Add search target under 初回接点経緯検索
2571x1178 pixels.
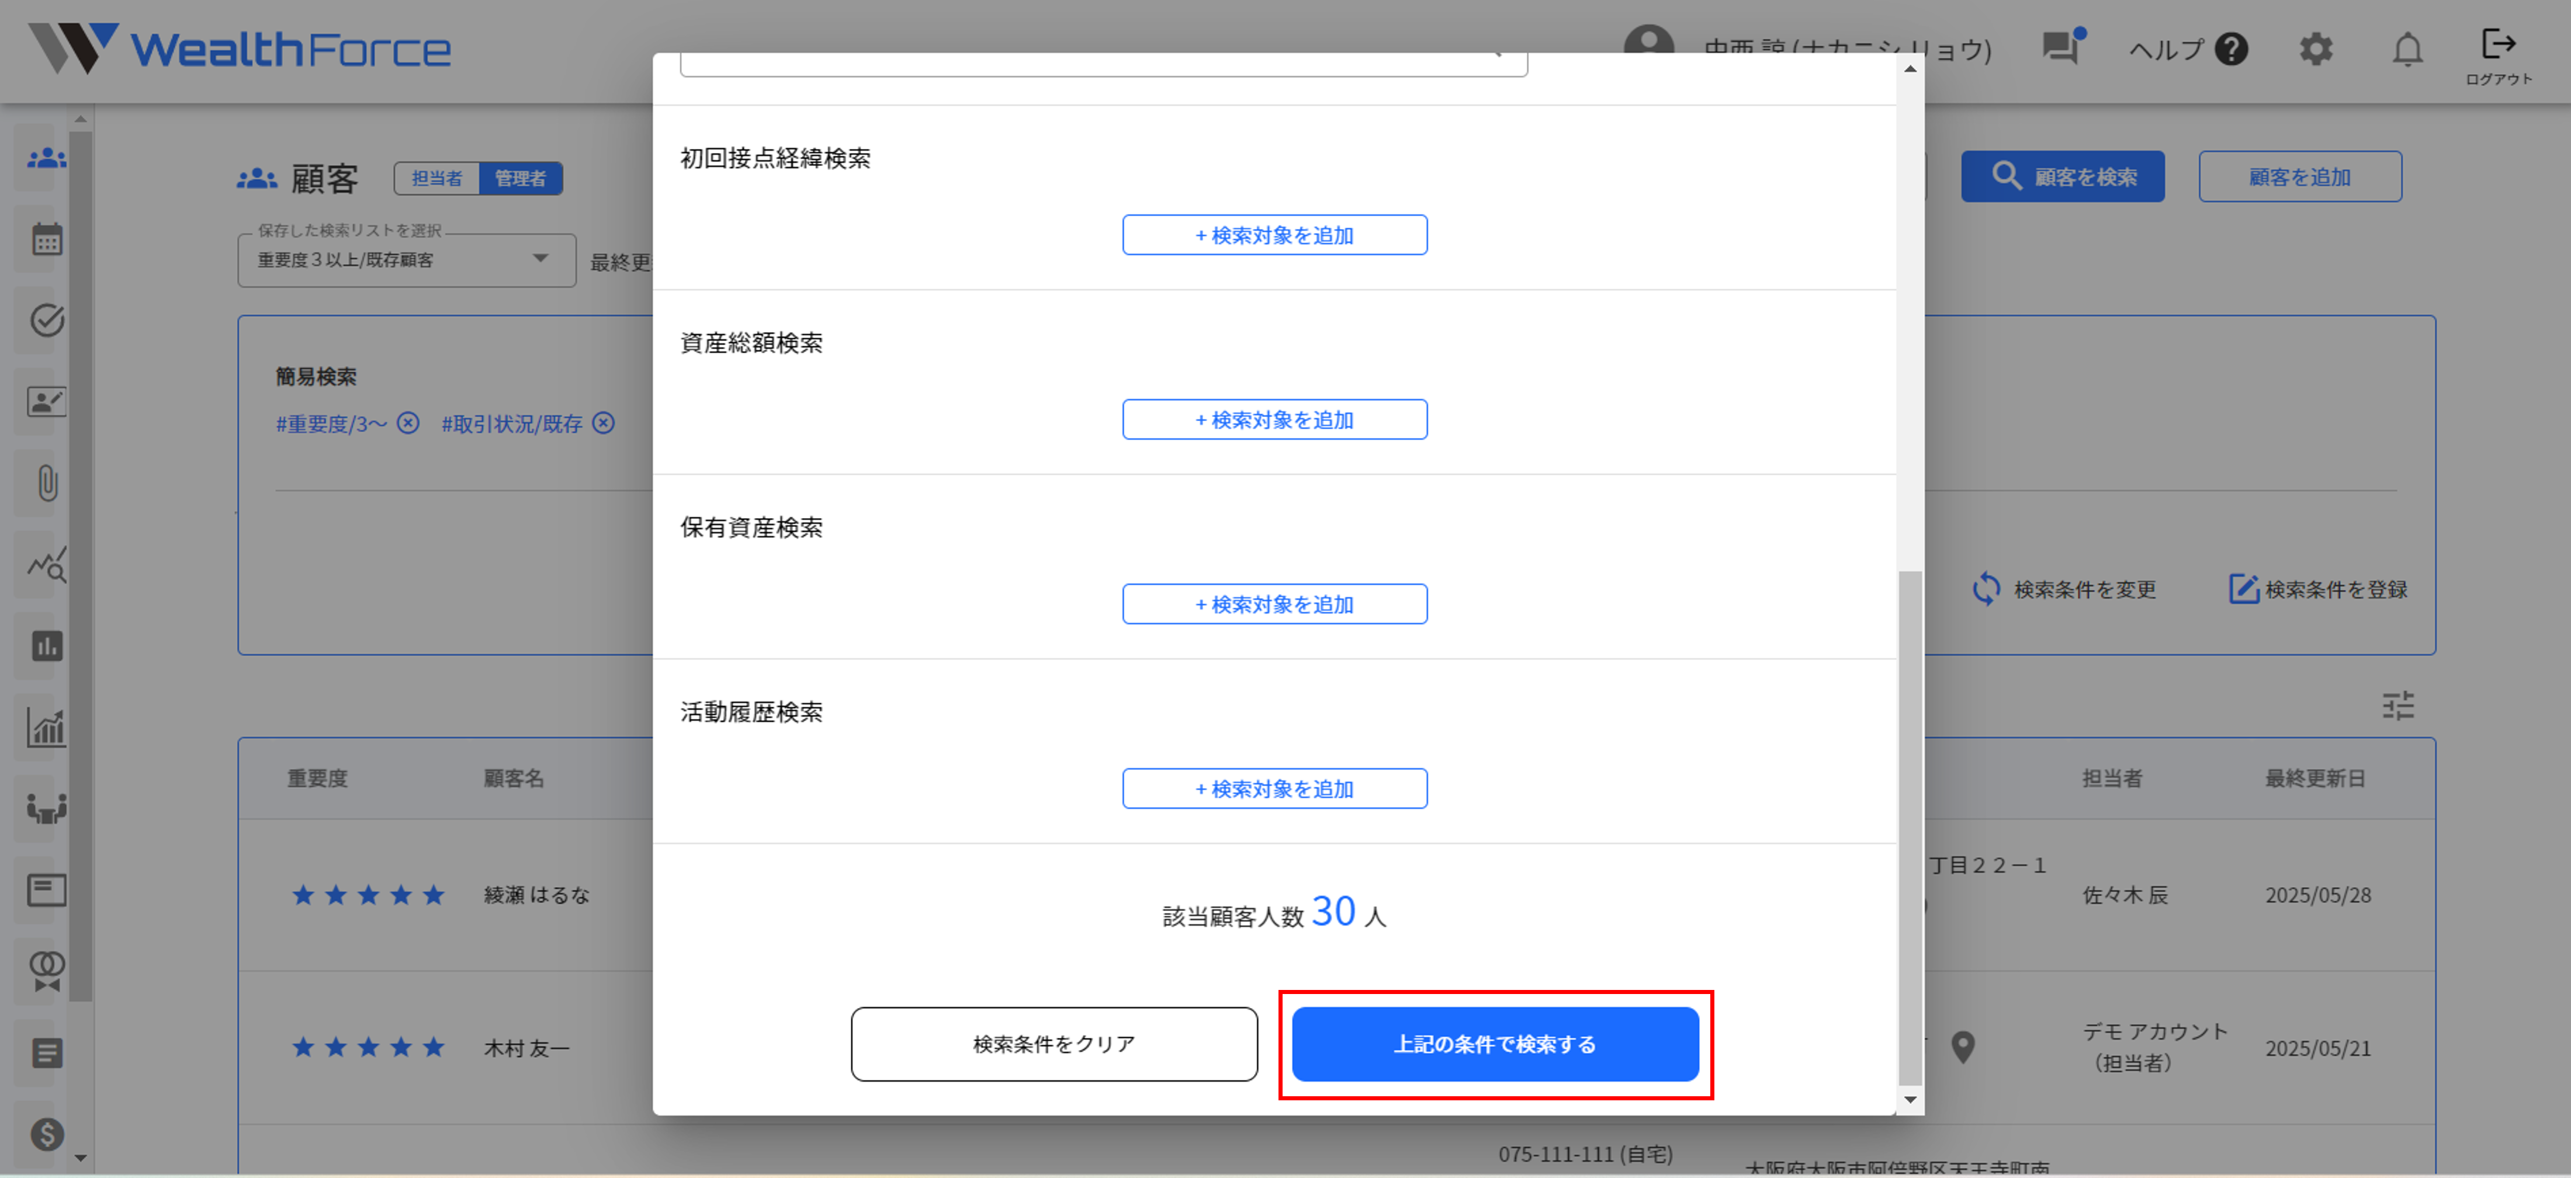(1274, 235)
